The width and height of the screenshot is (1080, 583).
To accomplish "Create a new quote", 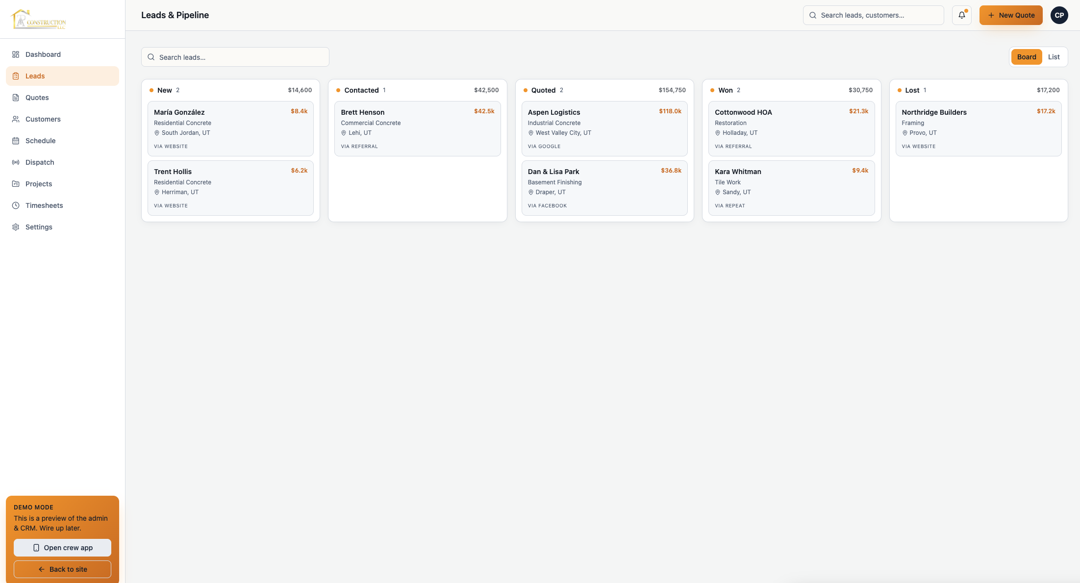I will (x=1011, y=15).
